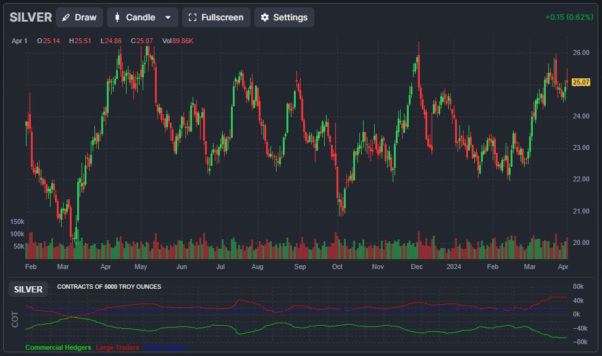Click the candlestick icon in chart type selector
The height and width of the screenshot is (356, 602).
pyautogui.click(x=117, y=17)
